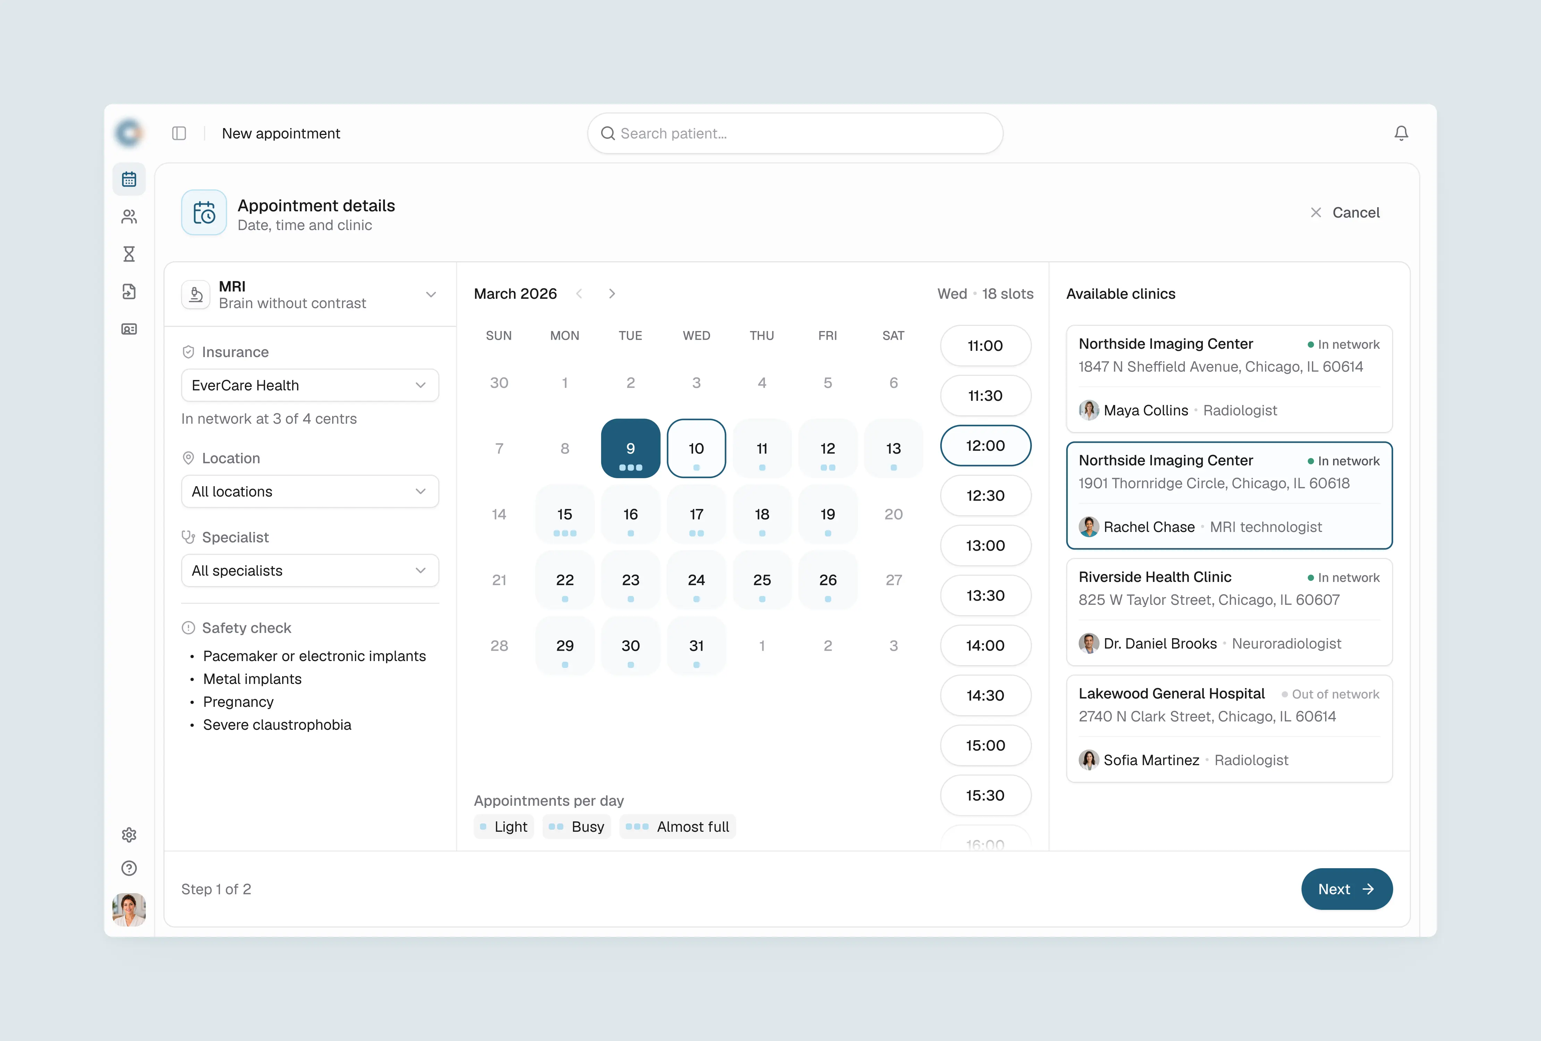Open the All specialists dropdown
This screenshot has width=1541, height=1041.
point(310,570)
